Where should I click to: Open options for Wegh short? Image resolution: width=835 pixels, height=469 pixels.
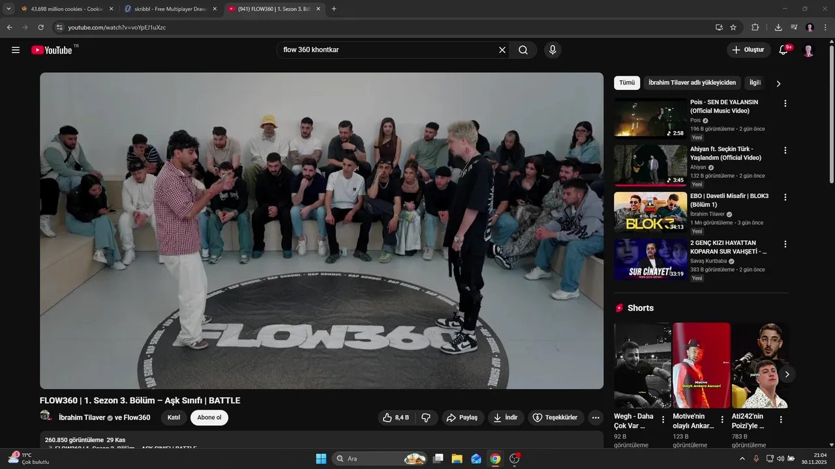[x=663, y=419]
